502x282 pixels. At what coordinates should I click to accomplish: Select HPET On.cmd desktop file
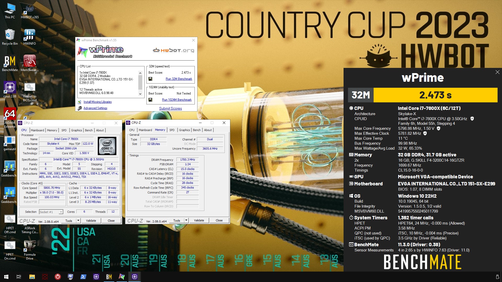[10, 250]
